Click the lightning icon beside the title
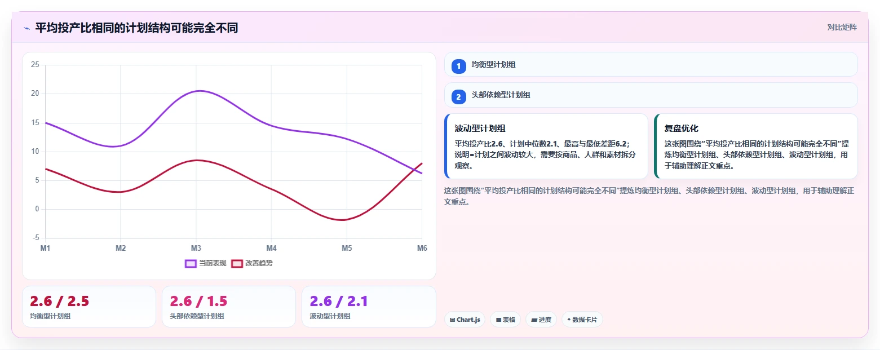Viewport: 880px width, 350px height. click(x=26, y=28)
